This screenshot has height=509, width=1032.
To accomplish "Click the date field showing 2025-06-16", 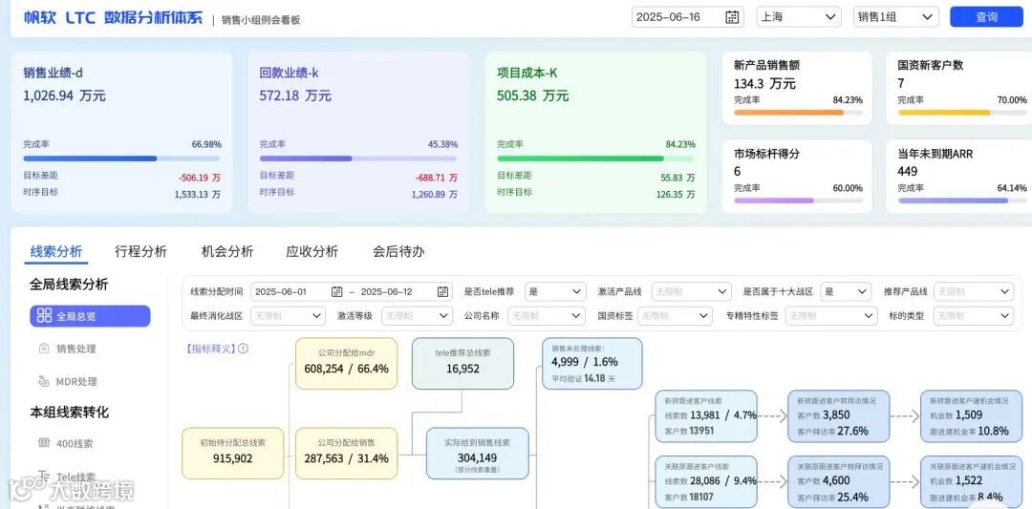I will (688, 17).
